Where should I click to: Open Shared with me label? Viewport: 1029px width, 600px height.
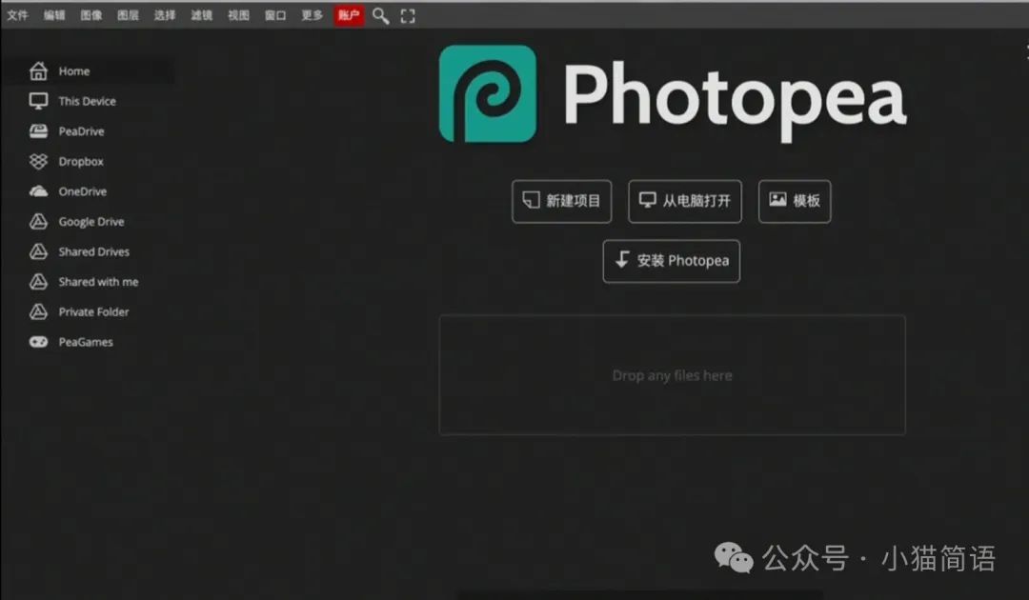tap(98, 282)
